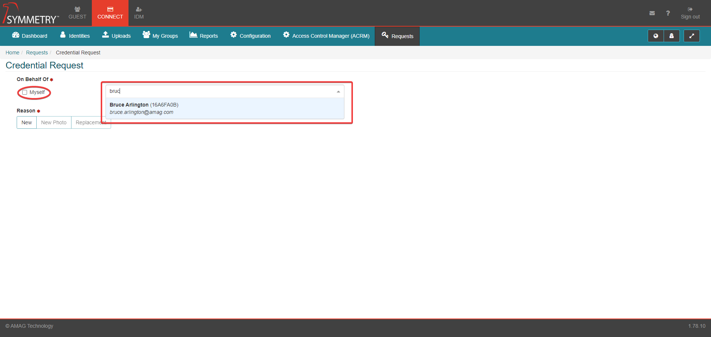
Task: Click the globe language icon button
Action: click(656, 36)
